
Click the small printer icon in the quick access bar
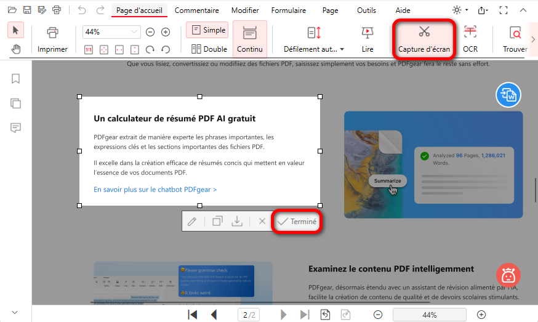[x=57, y=10]
